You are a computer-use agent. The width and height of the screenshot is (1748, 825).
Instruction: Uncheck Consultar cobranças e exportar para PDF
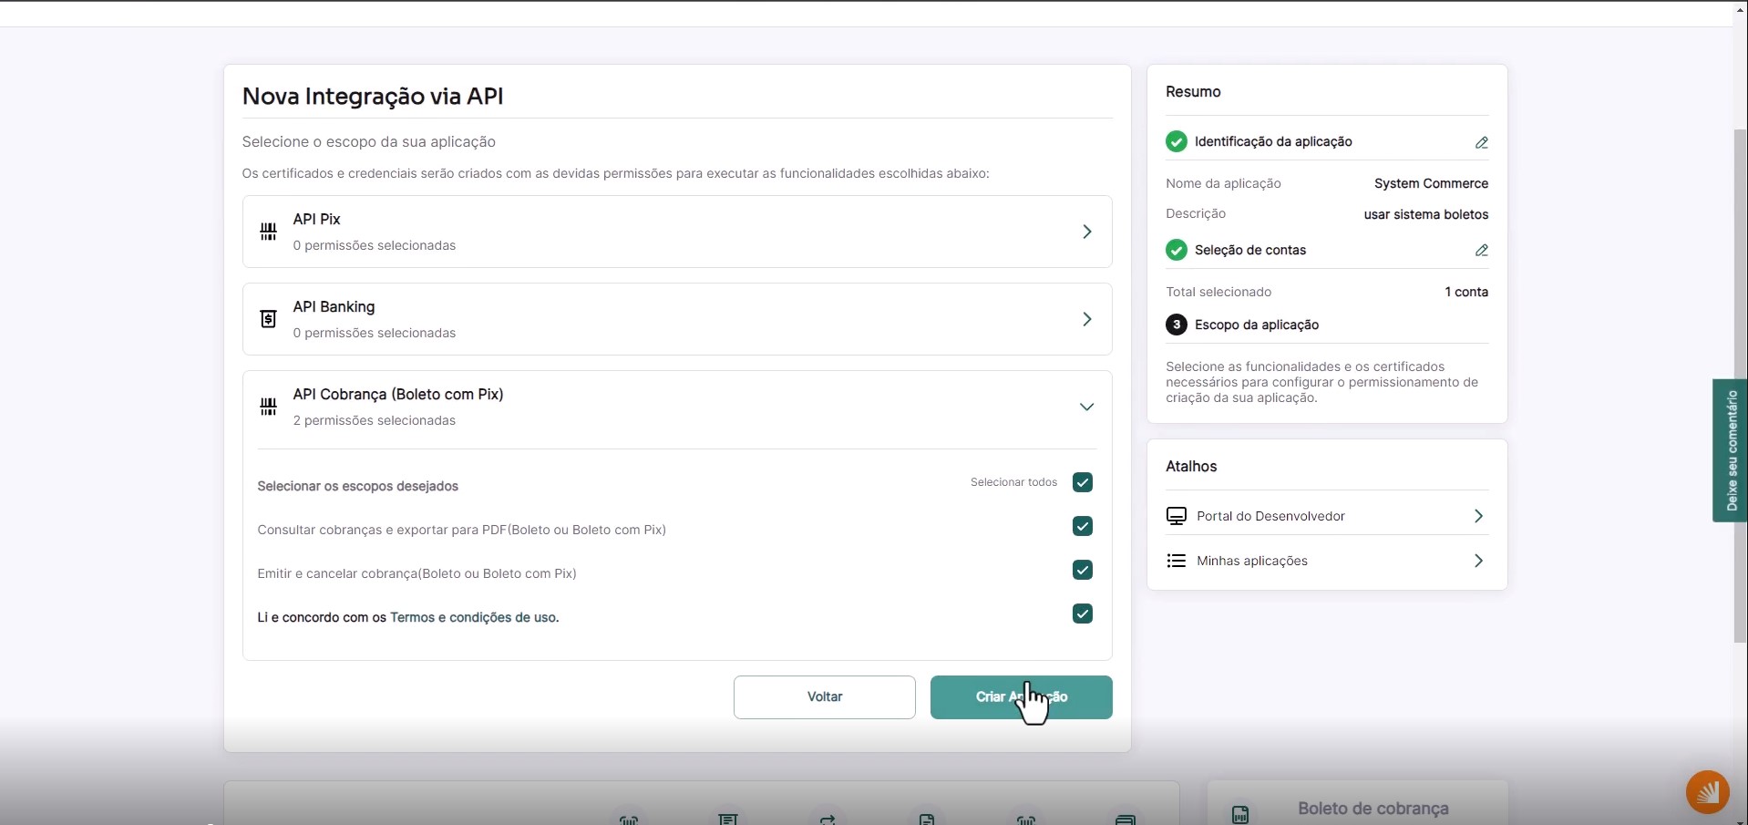[1083, 527]
